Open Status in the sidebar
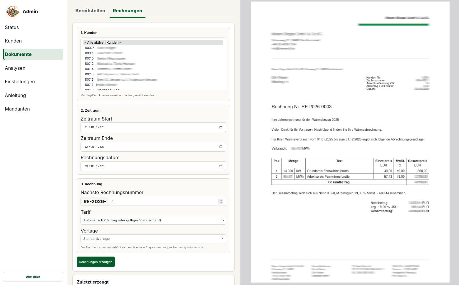Image resolution: width=459 pixels, height=285 pixels. coord(33,27)
